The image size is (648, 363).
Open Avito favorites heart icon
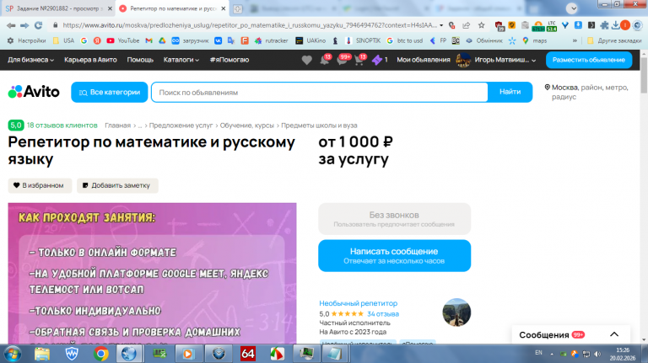[306, 61]
